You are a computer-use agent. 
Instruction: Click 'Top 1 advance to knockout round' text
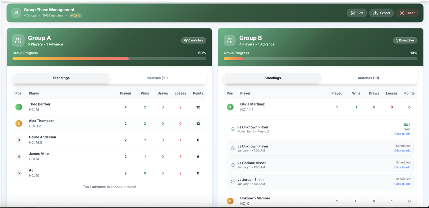[109, 187]
